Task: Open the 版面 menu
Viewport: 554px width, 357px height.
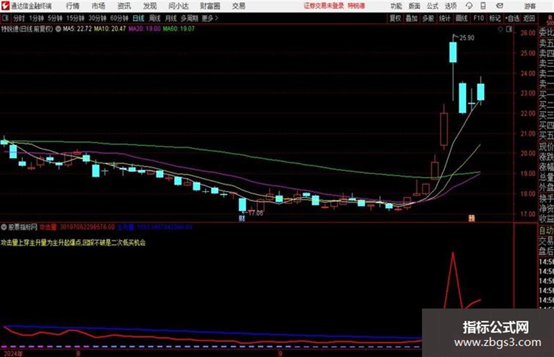Action: 414,6
